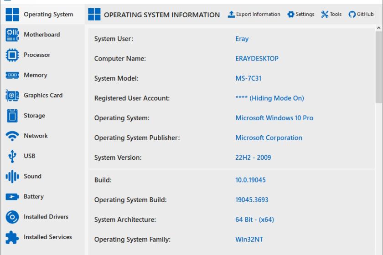The image size is (383, 255).
Task: Select the Processor chip icon
Action: (12, 55)
